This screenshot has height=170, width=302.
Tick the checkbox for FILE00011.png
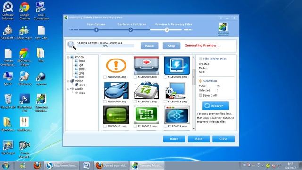165,102
